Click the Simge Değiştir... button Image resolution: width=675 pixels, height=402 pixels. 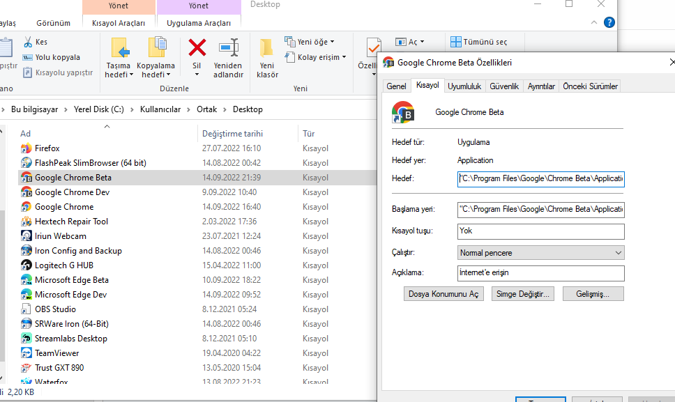522,294
